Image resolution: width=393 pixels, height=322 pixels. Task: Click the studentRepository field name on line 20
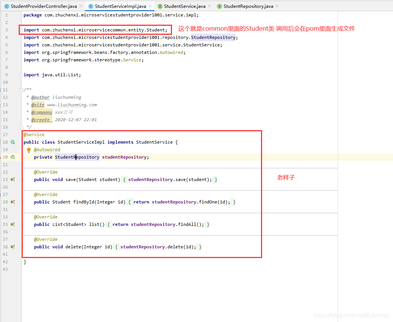pyautogui.click(x=124, y=157)
